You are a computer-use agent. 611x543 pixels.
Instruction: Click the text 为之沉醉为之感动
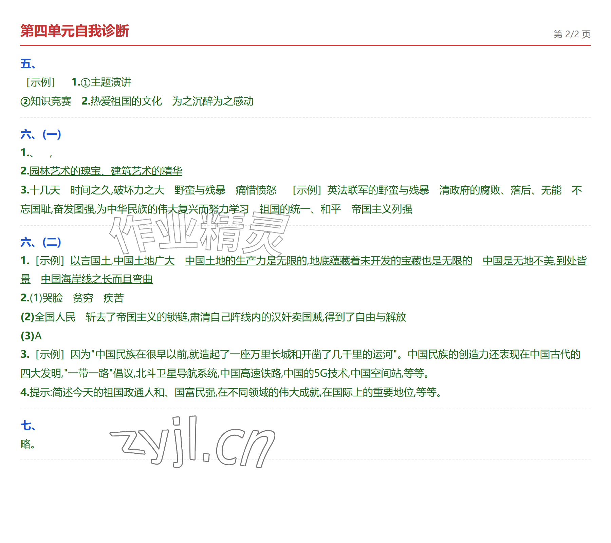tap(213, 101)
